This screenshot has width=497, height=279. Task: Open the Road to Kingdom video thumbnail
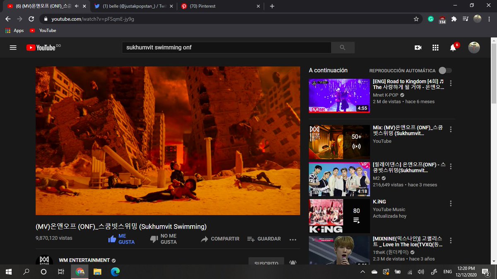(x=339, y=96)
